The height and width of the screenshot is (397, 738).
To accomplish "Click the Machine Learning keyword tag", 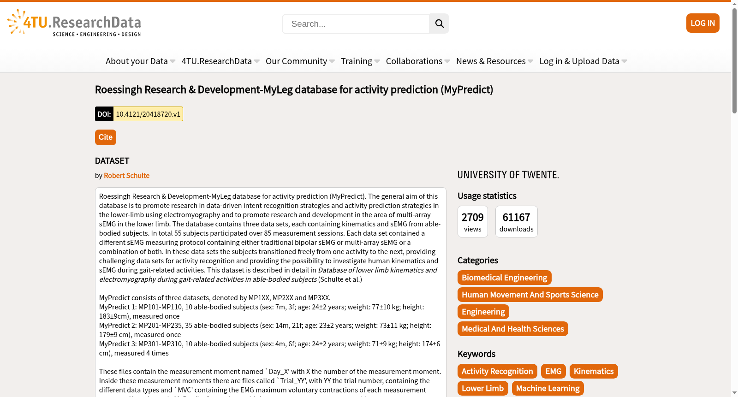I will tap(548, 388).
